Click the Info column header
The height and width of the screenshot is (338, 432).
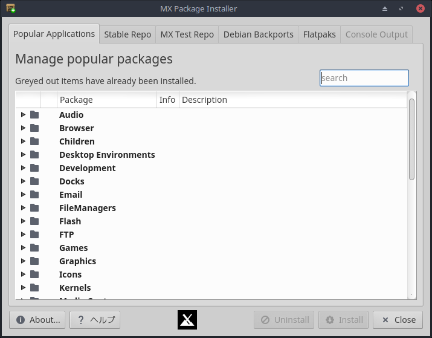pos(167,100)
